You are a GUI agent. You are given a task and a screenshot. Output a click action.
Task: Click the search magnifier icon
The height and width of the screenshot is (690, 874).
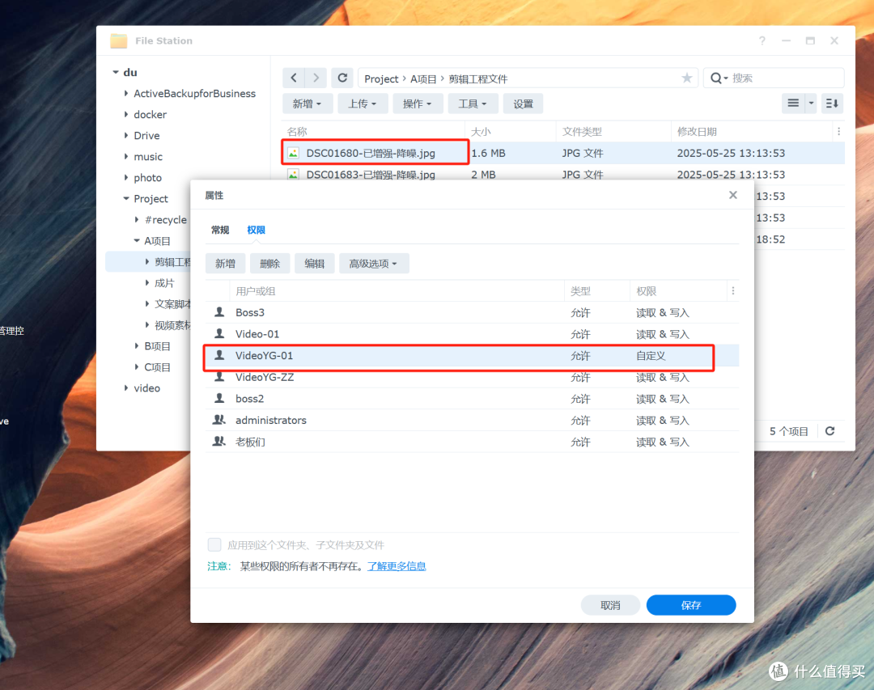(x=716, y=78)
